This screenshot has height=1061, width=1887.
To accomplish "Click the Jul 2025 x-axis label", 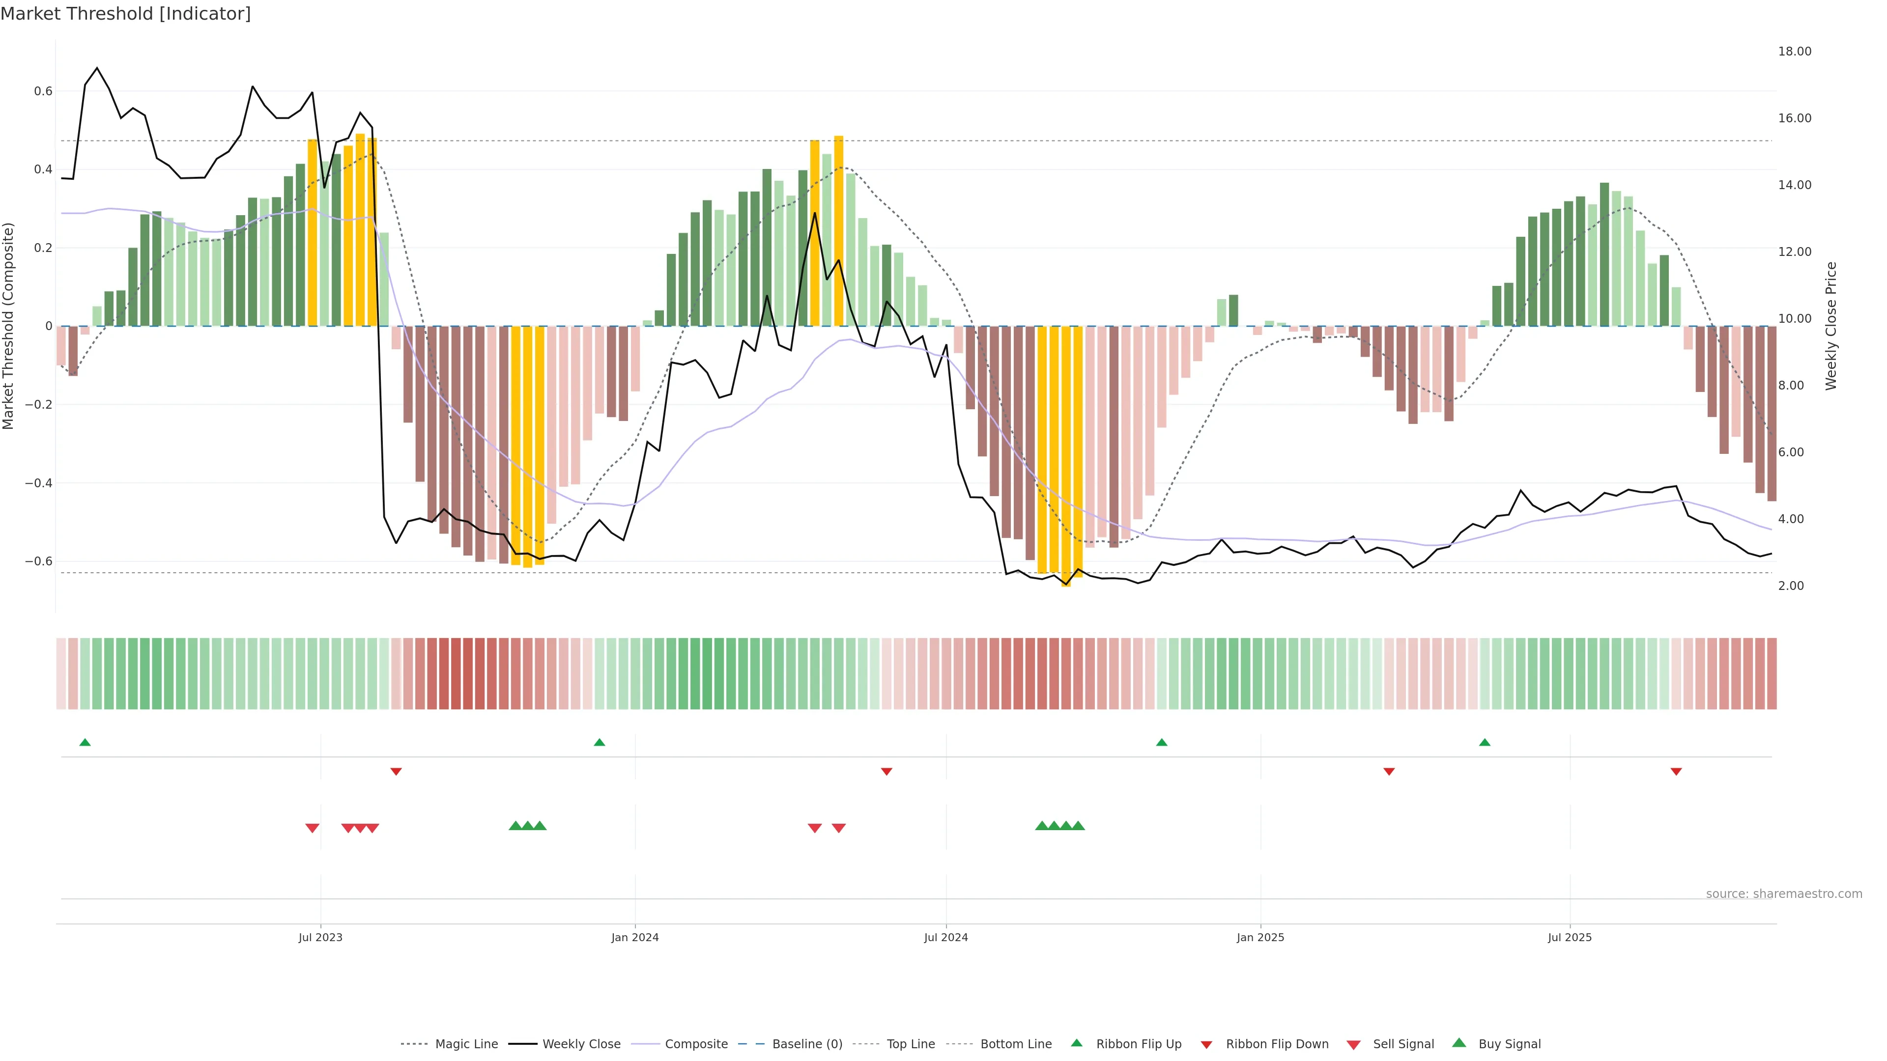I will click(x=1570, y=937).
